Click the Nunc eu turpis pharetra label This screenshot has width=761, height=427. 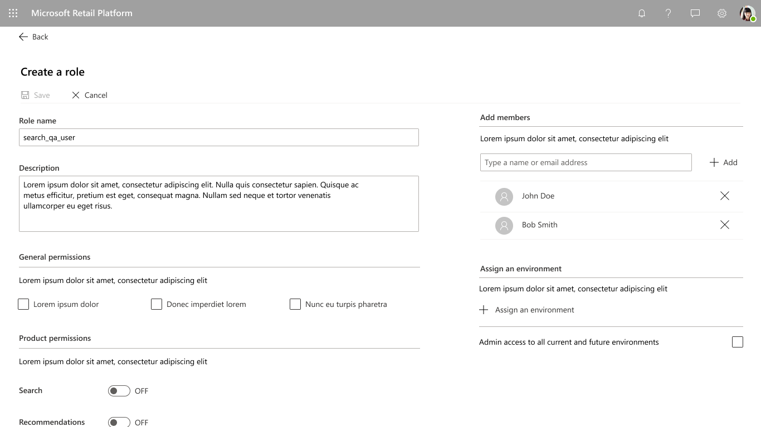click(x=346, y=304)
